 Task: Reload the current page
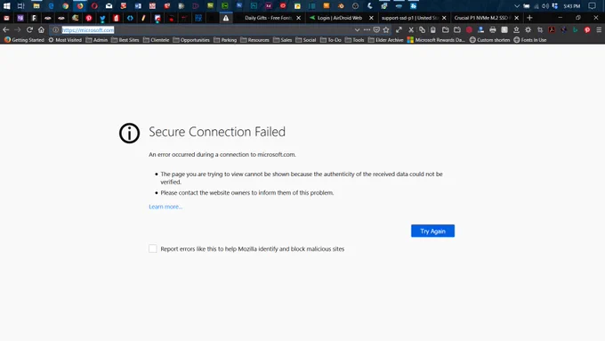point(29,29)
